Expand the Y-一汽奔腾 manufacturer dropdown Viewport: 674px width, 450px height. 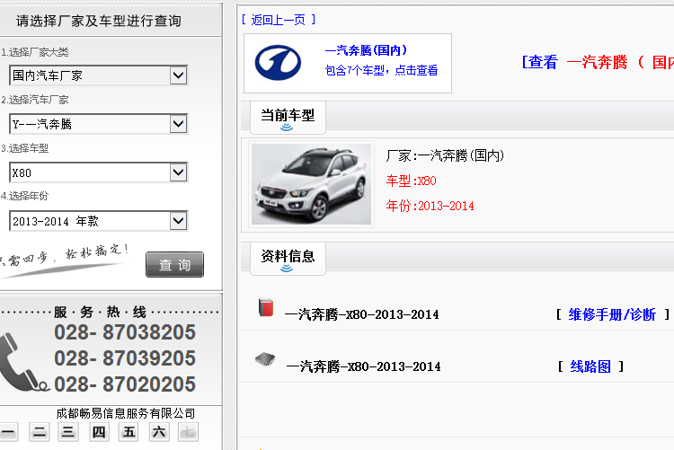(98, 124)
